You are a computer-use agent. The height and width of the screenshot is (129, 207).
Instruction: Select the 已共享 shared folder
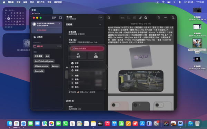tap(47, 37)
